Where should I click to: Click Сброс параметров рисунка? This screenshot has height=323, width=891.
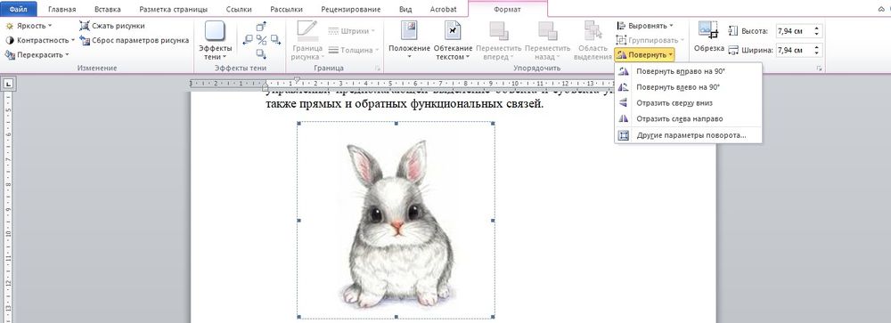[x=135, y=40]
